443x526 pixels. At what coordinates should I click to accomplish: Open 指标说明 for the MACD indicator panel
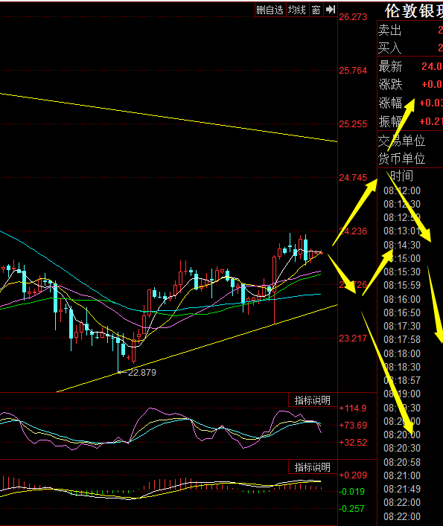313,467
